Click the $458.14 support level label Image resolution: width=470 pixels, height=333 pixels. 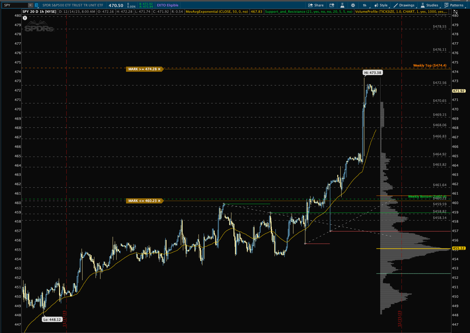[x=440, y=218]
